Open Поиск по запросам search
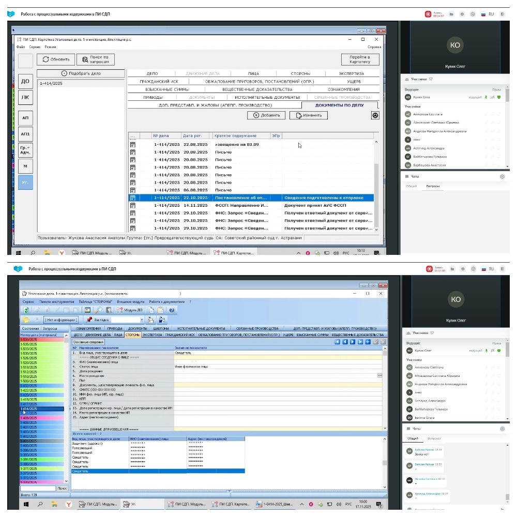 [95, 59]
